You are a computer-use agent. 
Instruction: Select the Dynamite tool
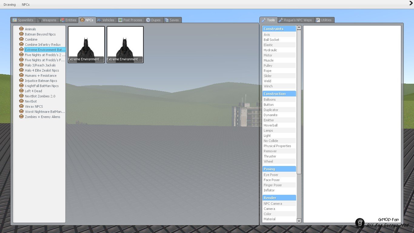tap(279, 115)
